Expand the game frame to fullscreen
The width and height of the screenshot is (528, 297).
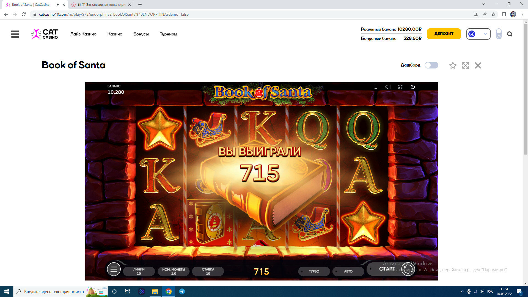click(465, 65)
